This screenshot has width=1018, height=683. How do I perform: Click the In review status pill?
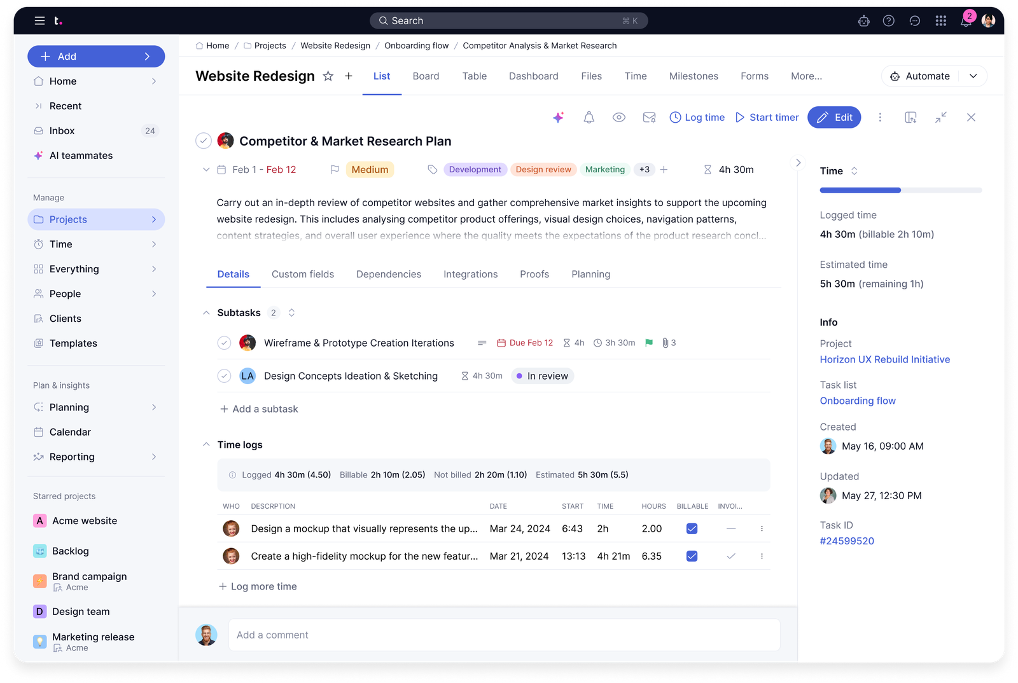tap(542, 376)
